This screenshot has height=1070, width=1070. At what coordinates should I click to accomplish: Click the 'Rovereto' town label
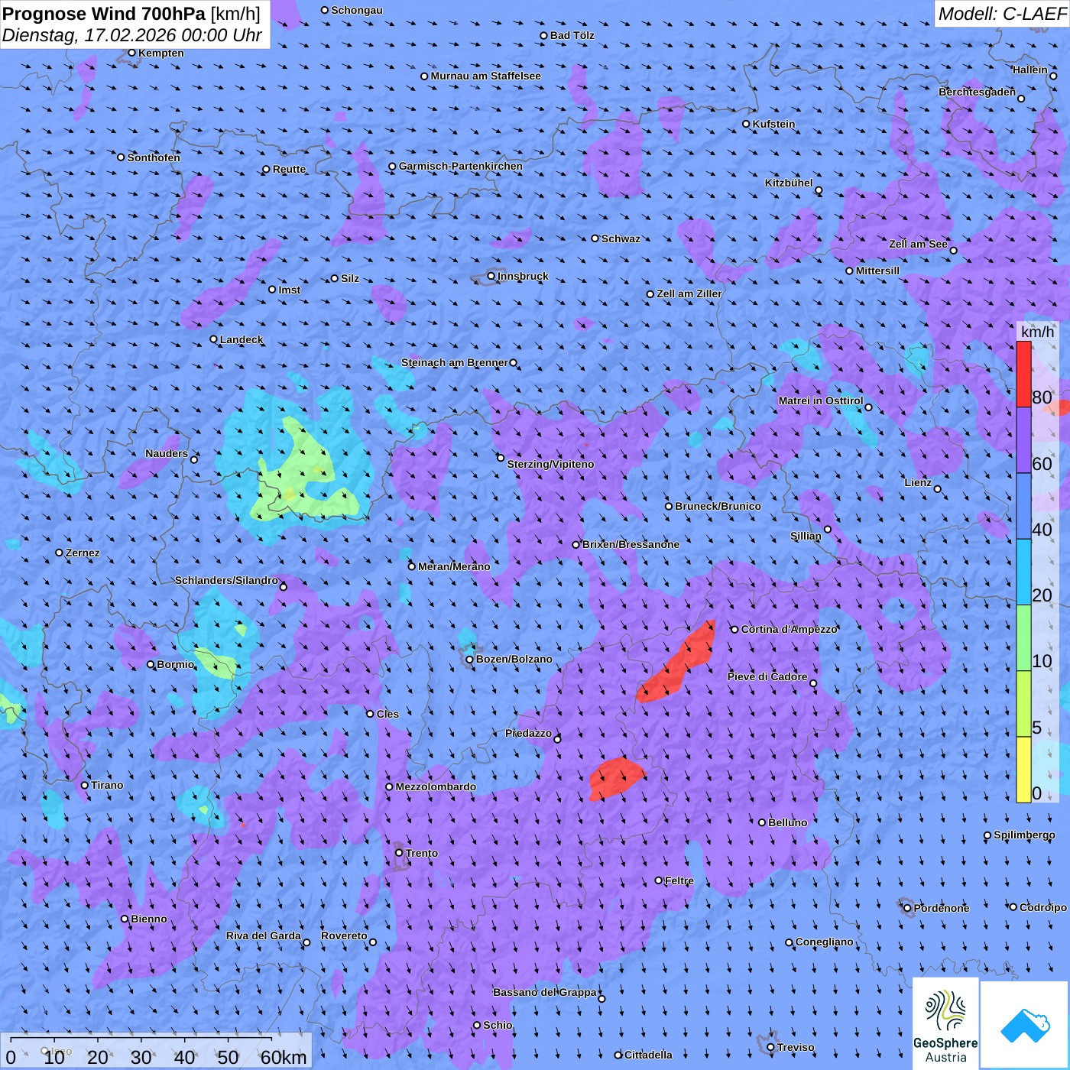point(344,935)
